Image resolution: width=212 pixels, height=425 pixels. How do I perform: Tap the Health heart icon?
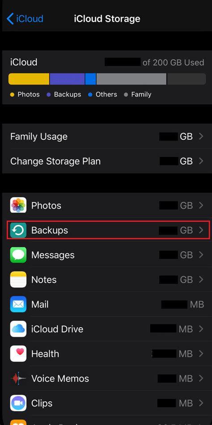point(18,354)
